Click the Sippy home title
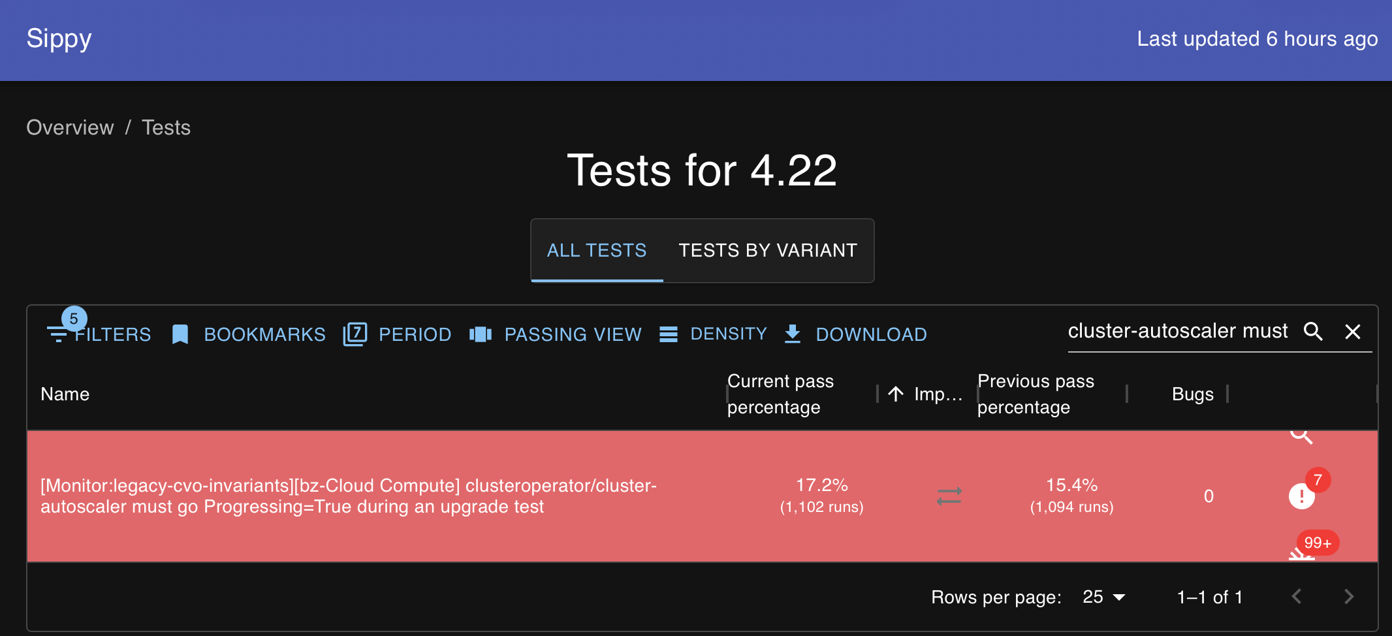1392x636 pixels. (59, 39)
